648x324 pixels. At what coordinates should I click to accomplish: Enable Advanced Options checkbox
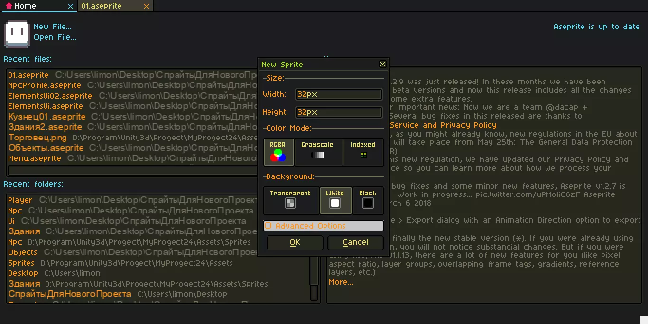[324, 226]
